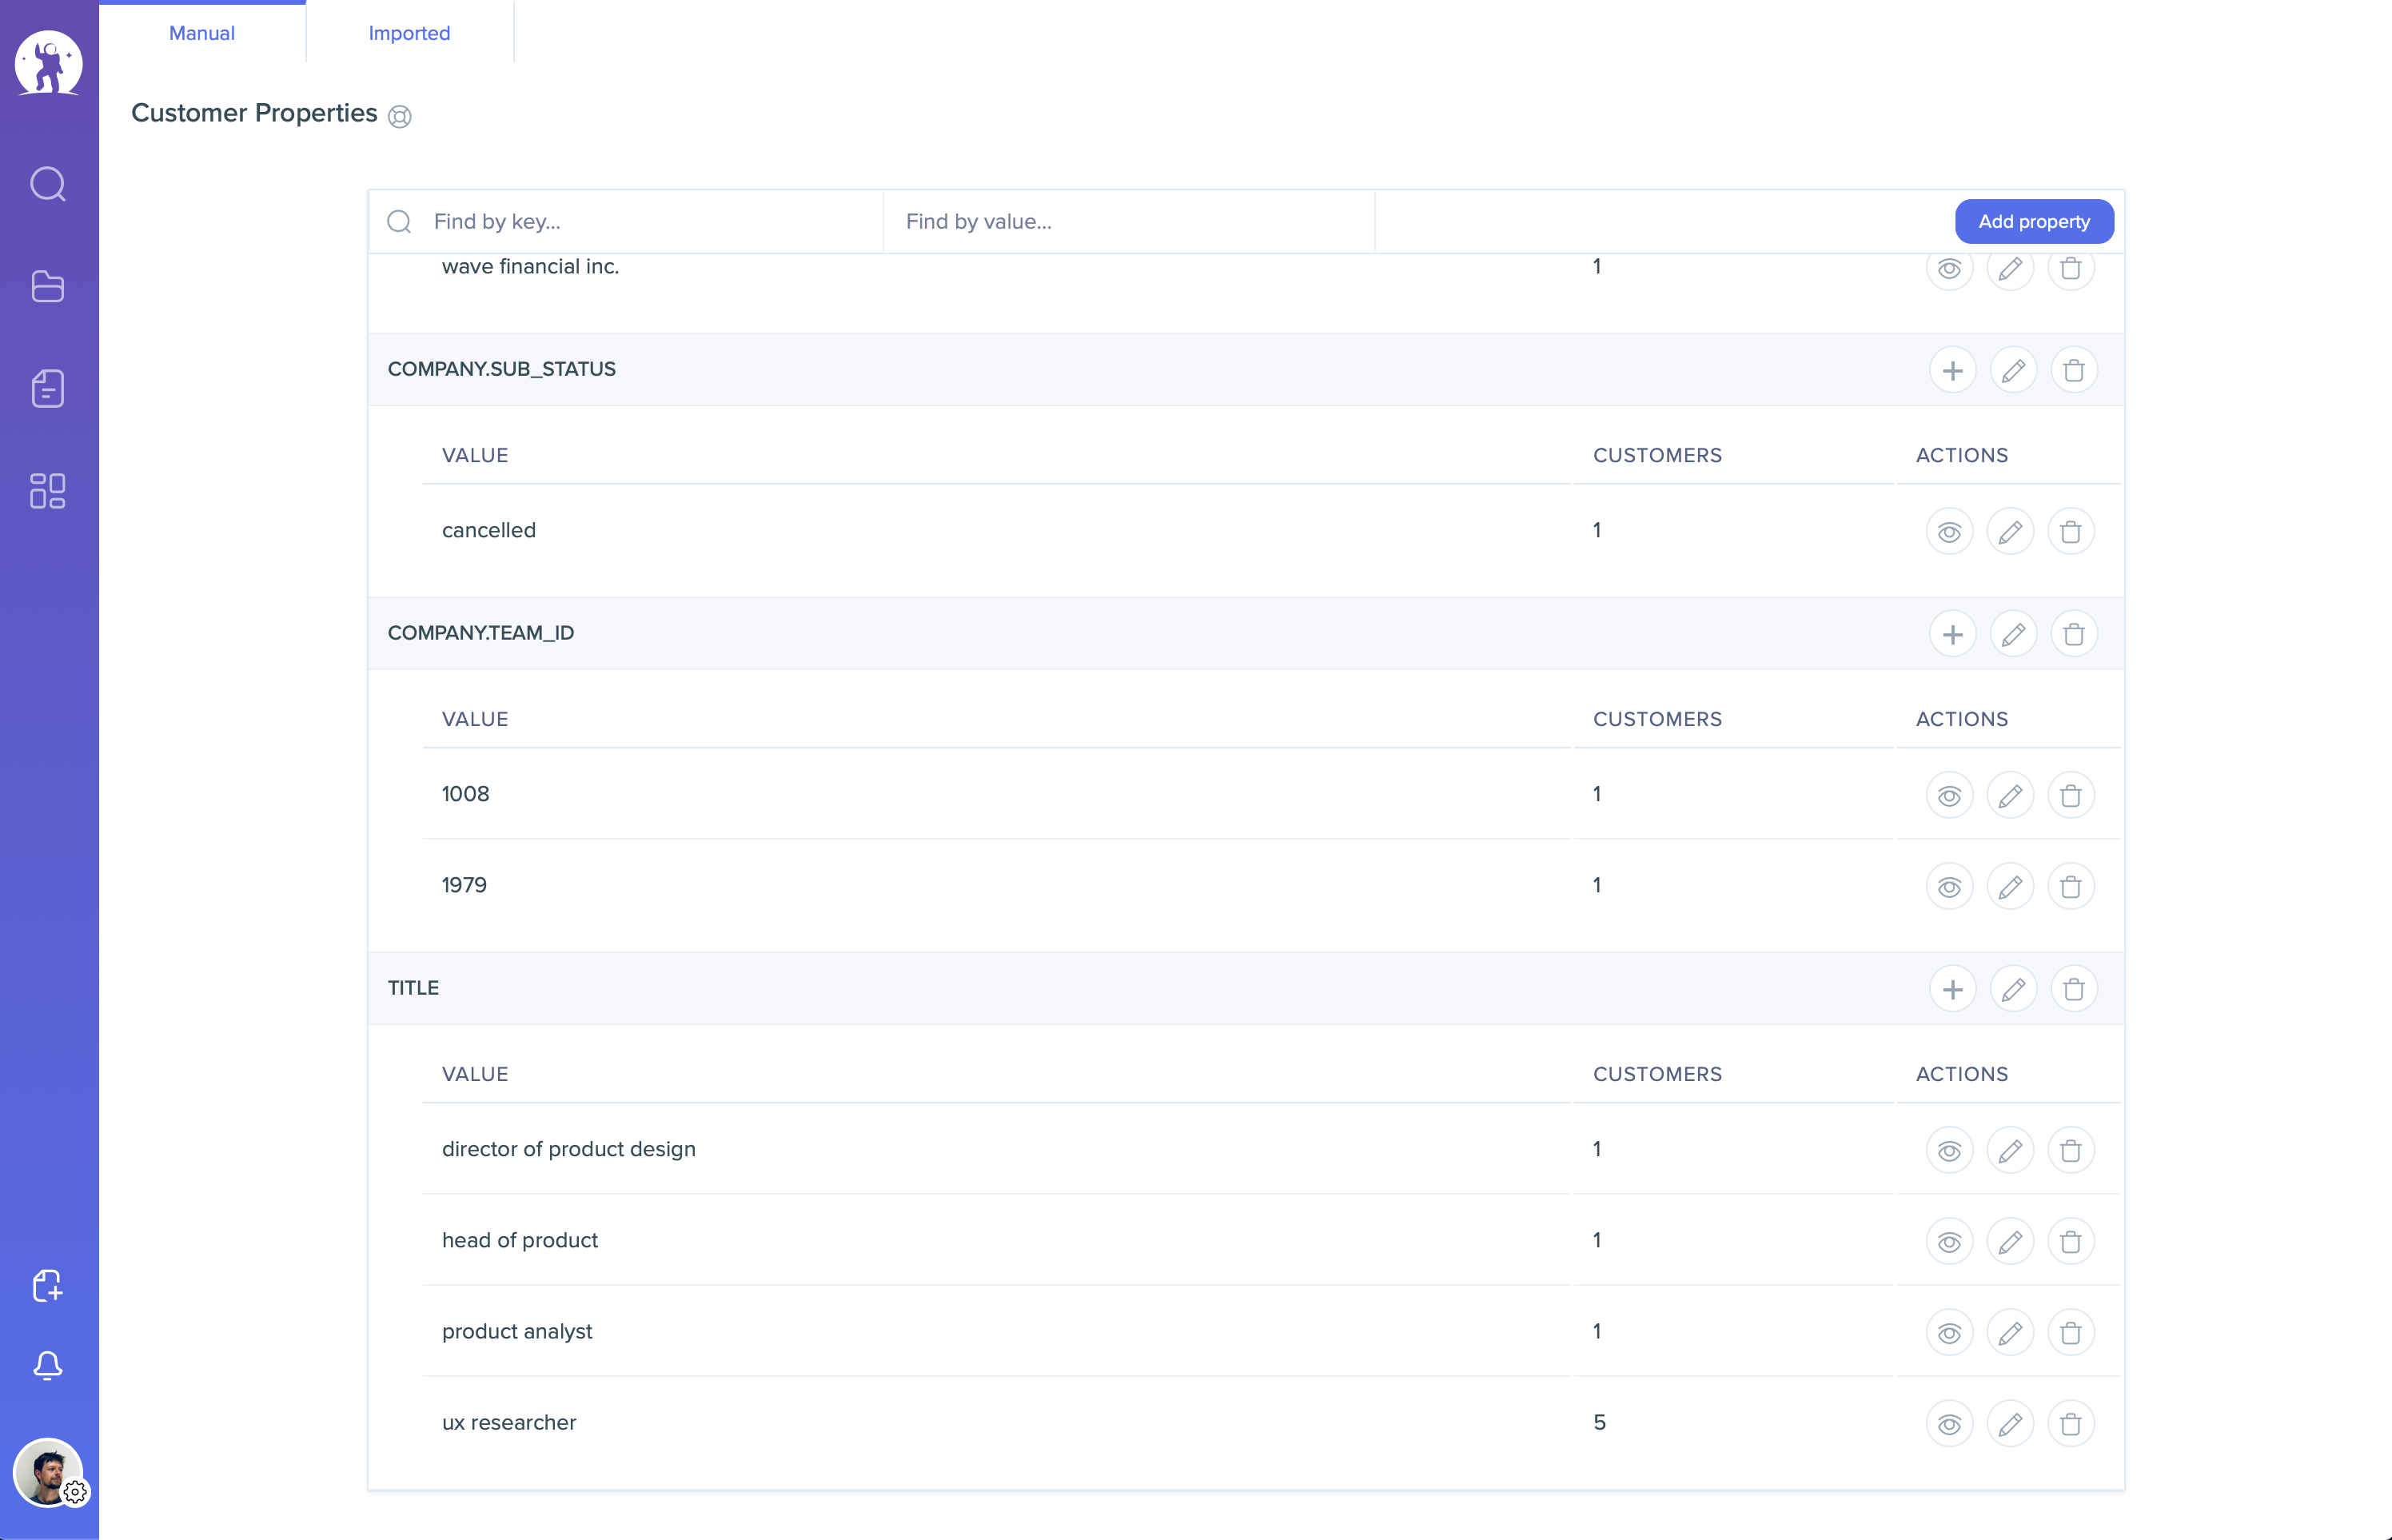Delete the ux researcher value
2392x1540 pixels.
tap(2071, 1424)
